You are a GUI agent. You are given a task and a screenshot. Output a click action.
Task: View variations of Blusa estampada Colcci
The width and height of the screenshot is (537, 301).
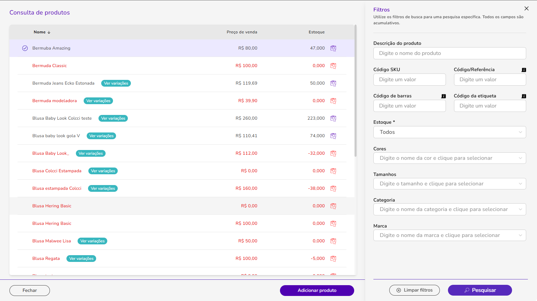[x=103, y=188]
